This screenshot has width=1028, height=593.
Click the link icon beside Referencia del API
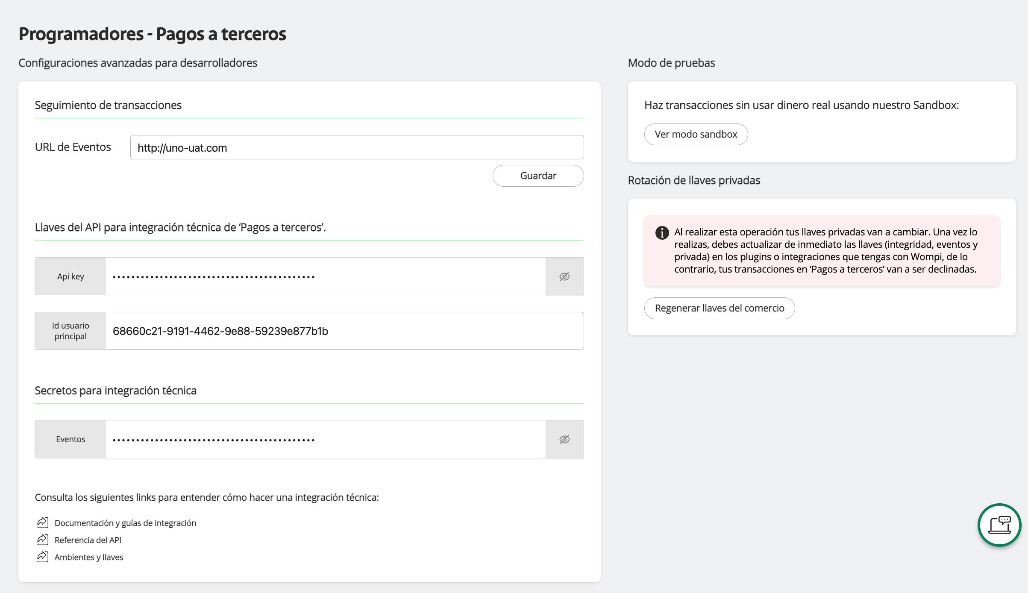click(42, 539)
